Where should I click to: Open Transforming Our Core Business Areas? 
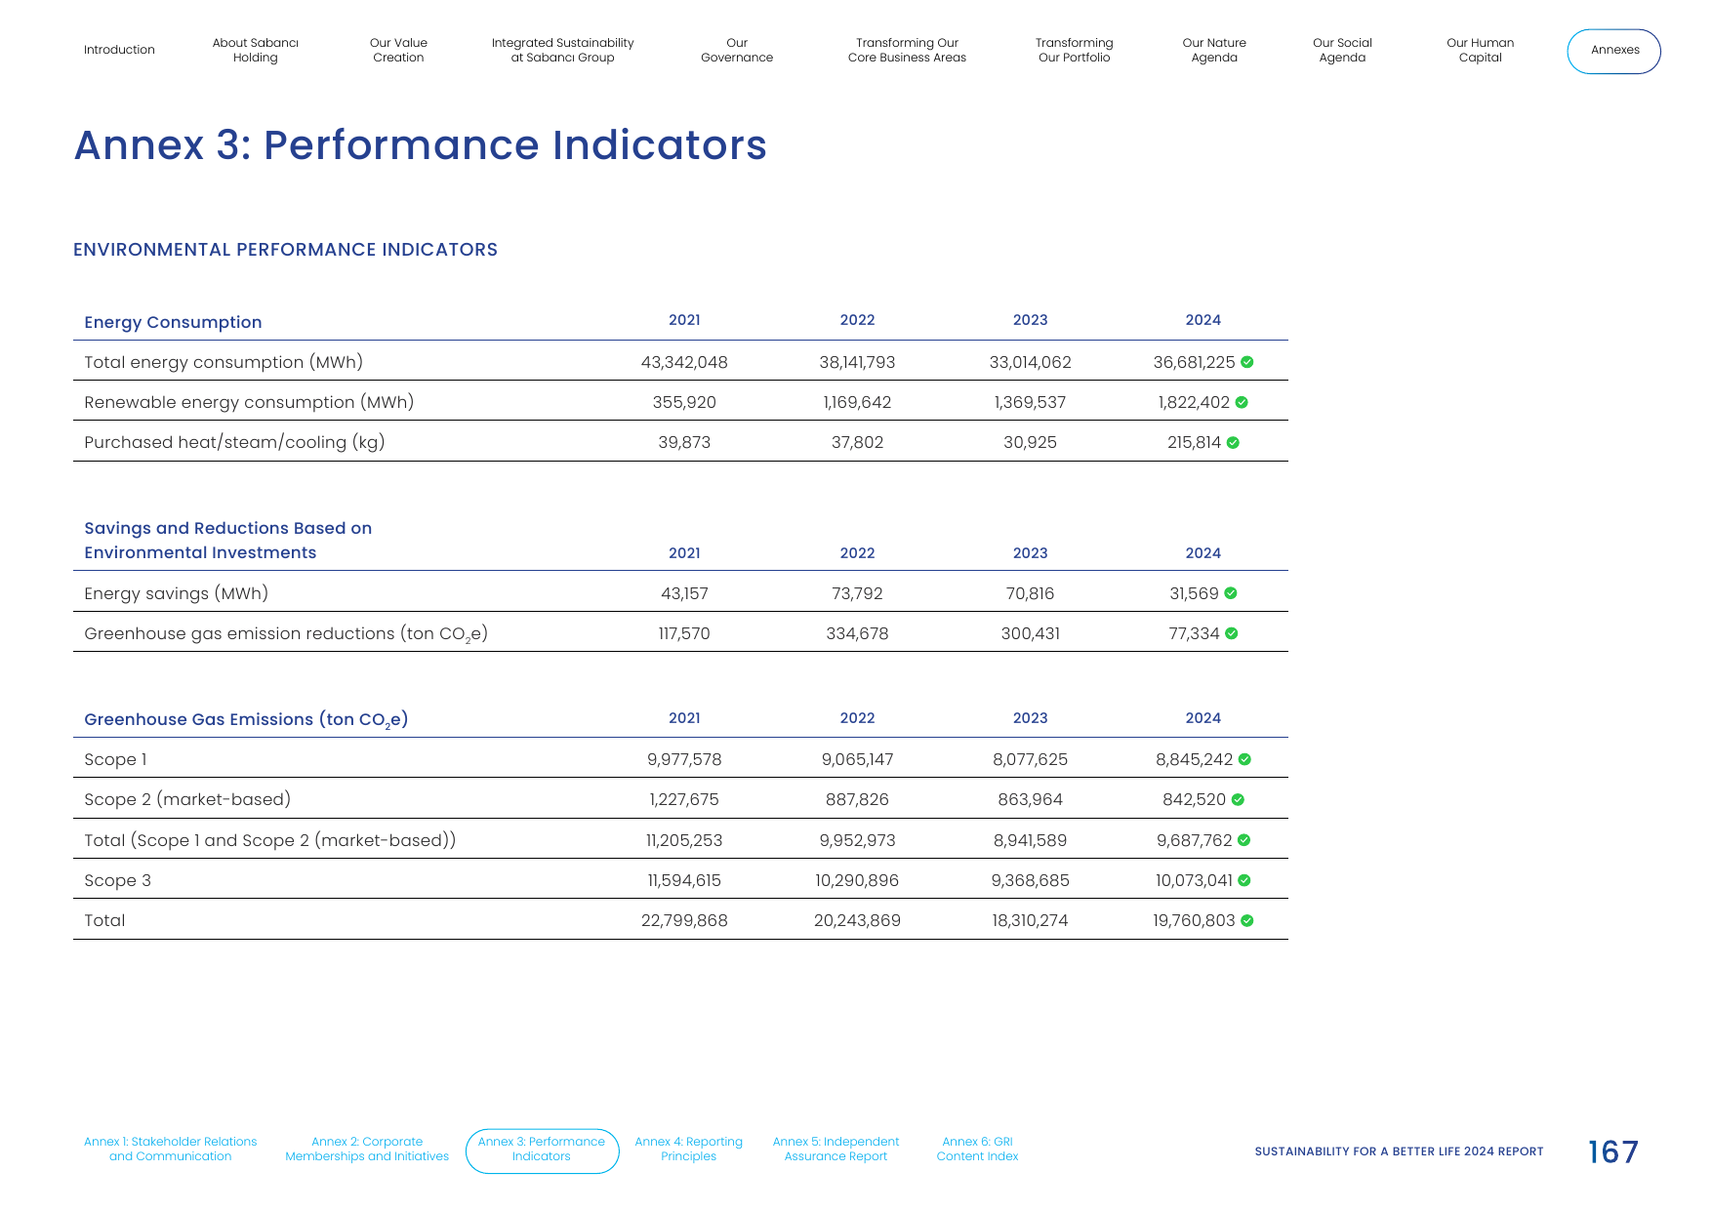[907, 50]
